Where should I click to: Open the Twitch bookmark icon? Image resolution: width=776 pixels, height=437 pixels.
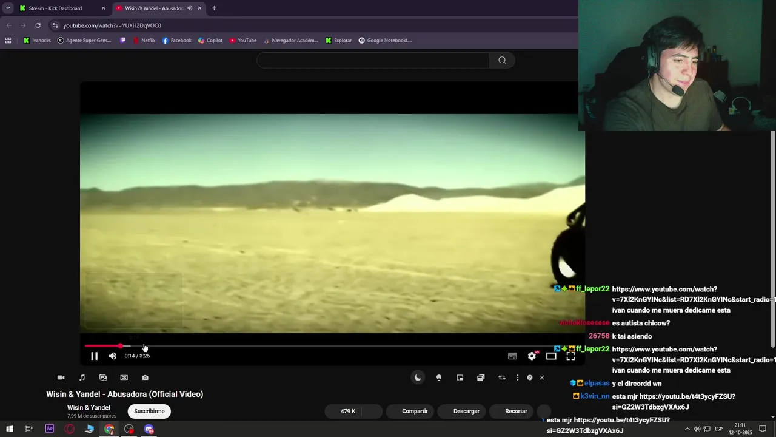click(x=123, y=41)
